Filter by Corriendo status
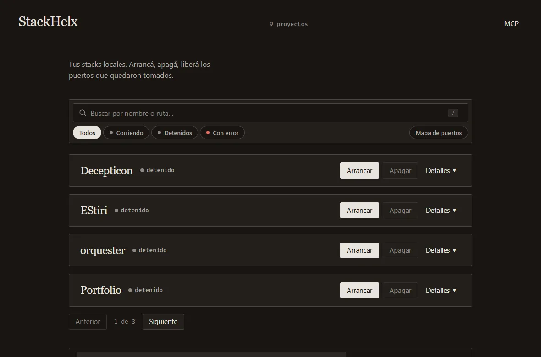The width and height of the screenshot is (541, 357). [x=126, y=133]
